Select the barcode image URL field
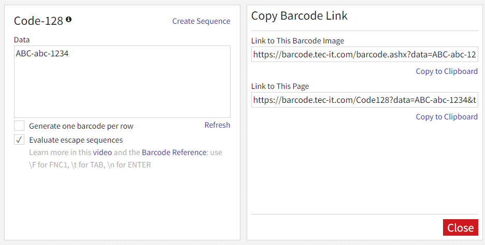Screen dimensions: 485x245 click(365, 55)
